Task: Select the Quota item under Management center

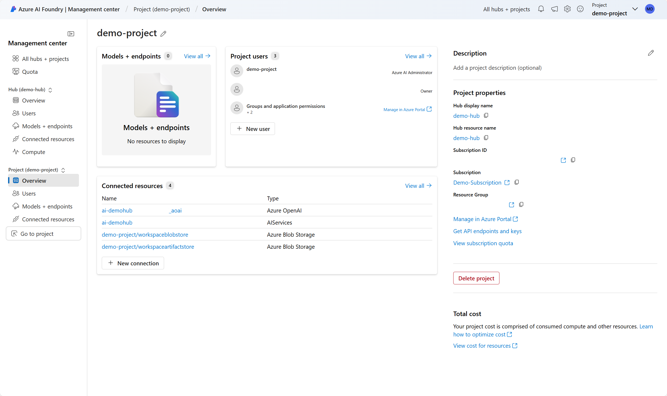Action: [x=30, y=72]
